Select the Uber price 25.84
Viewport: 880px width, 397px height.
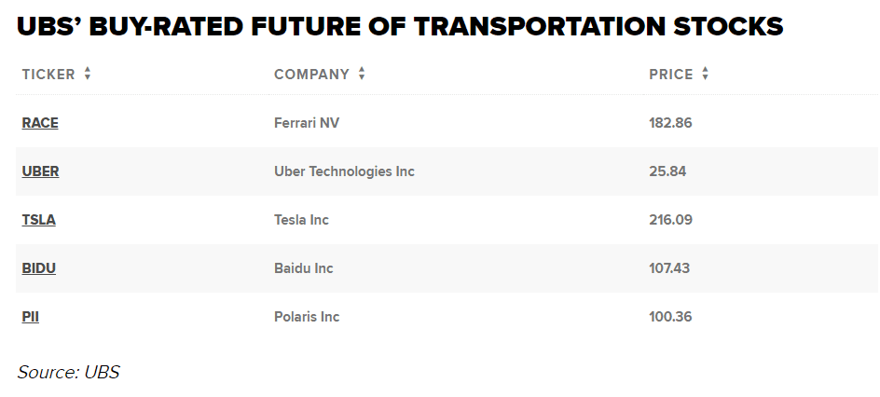667,171
